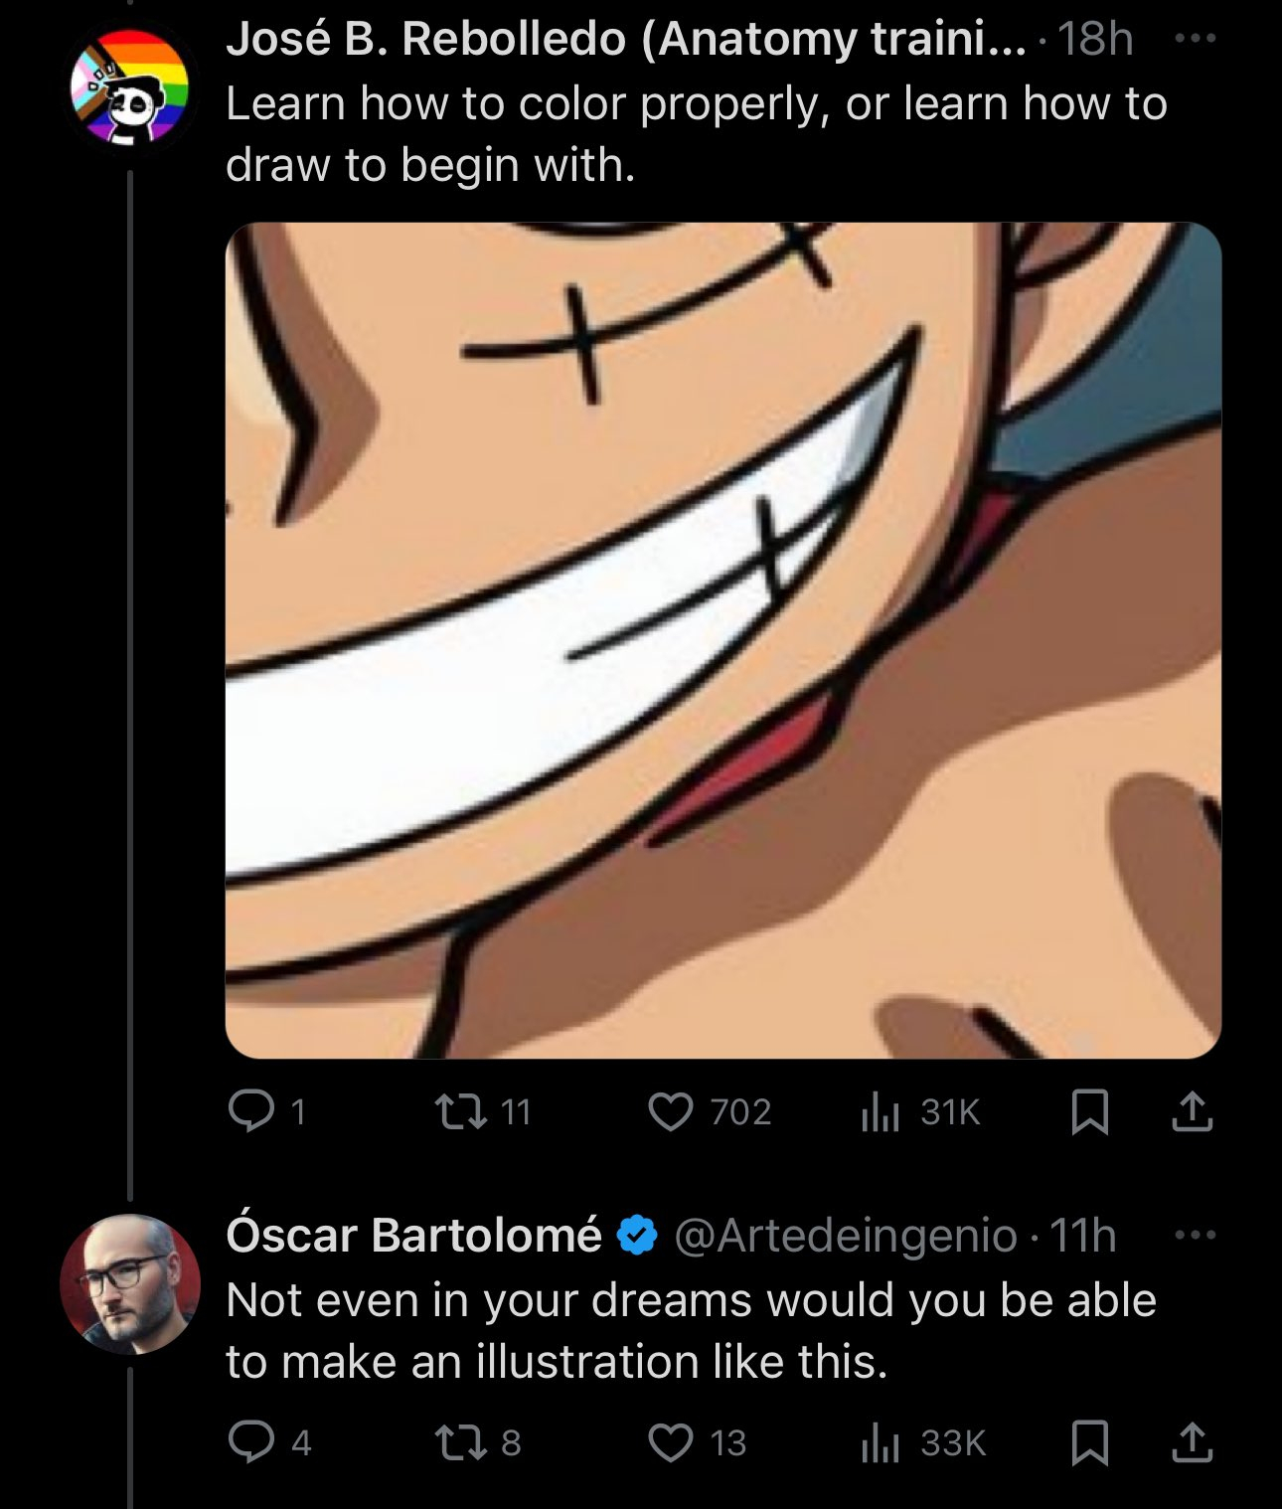Open the @Artedeingenio handle link

845,1236
